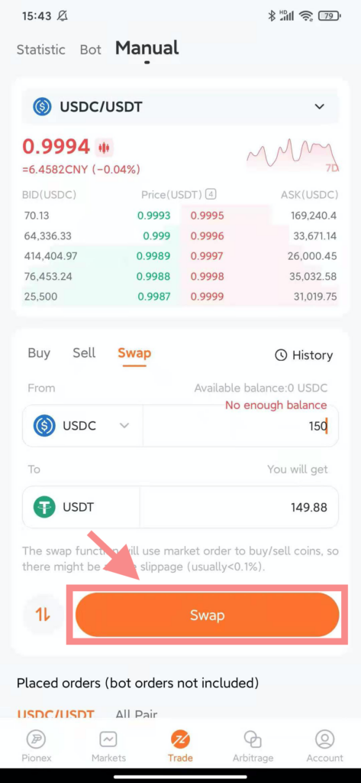The image size is (361, 783).
Task: Open the Account profile icon
Action: coord(325,739)
